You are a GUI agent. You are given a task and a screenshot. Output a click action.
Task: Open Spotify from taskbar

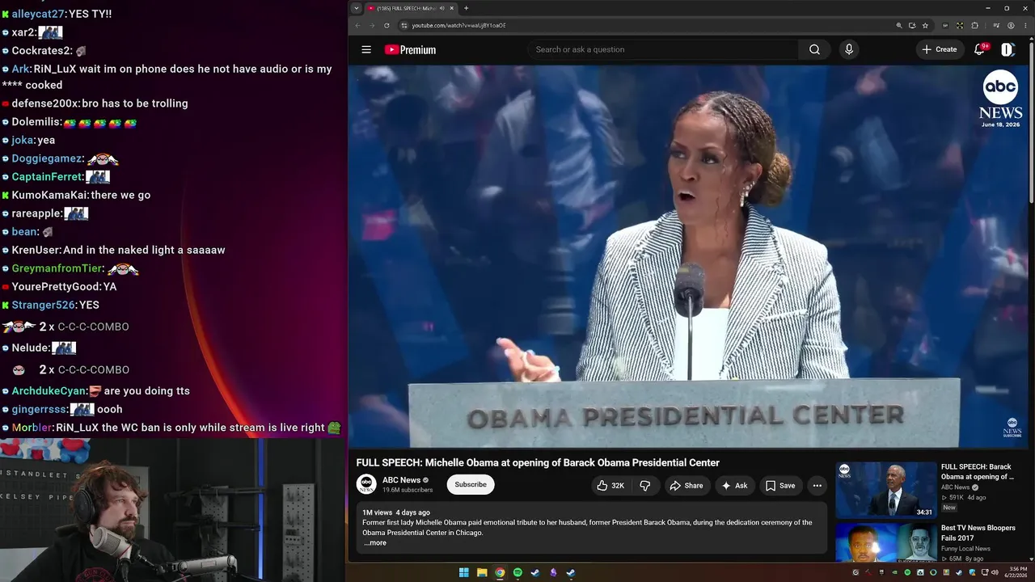tap(517, 572)
